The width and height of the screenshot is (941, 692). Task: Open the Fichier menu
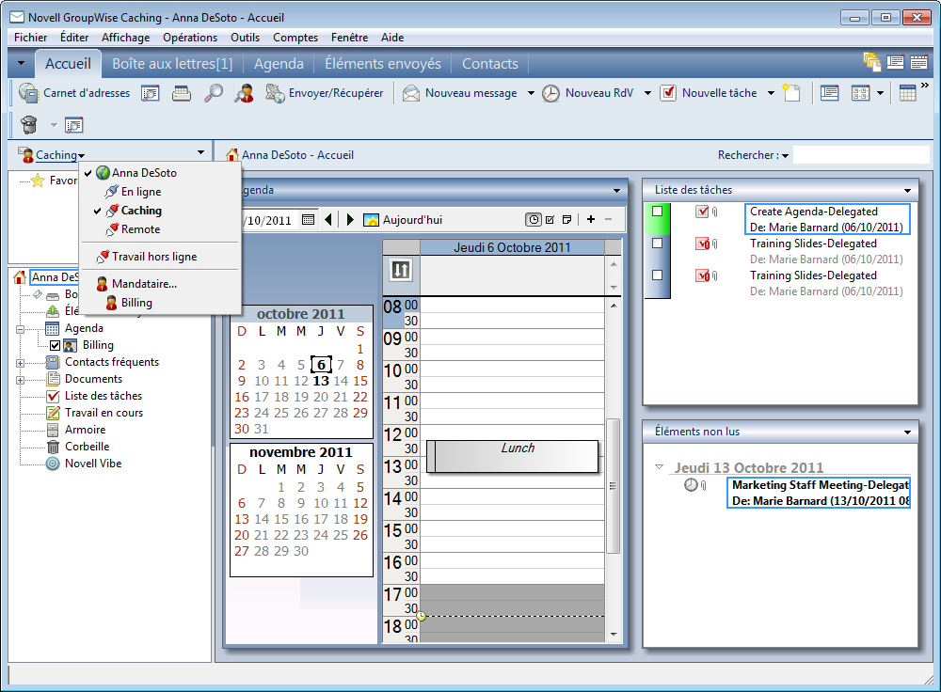[31, 38]
